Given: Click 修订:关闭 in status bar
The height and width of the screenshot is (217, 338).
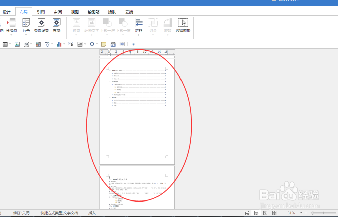Looking at the screenshot, I should point(21,213).
